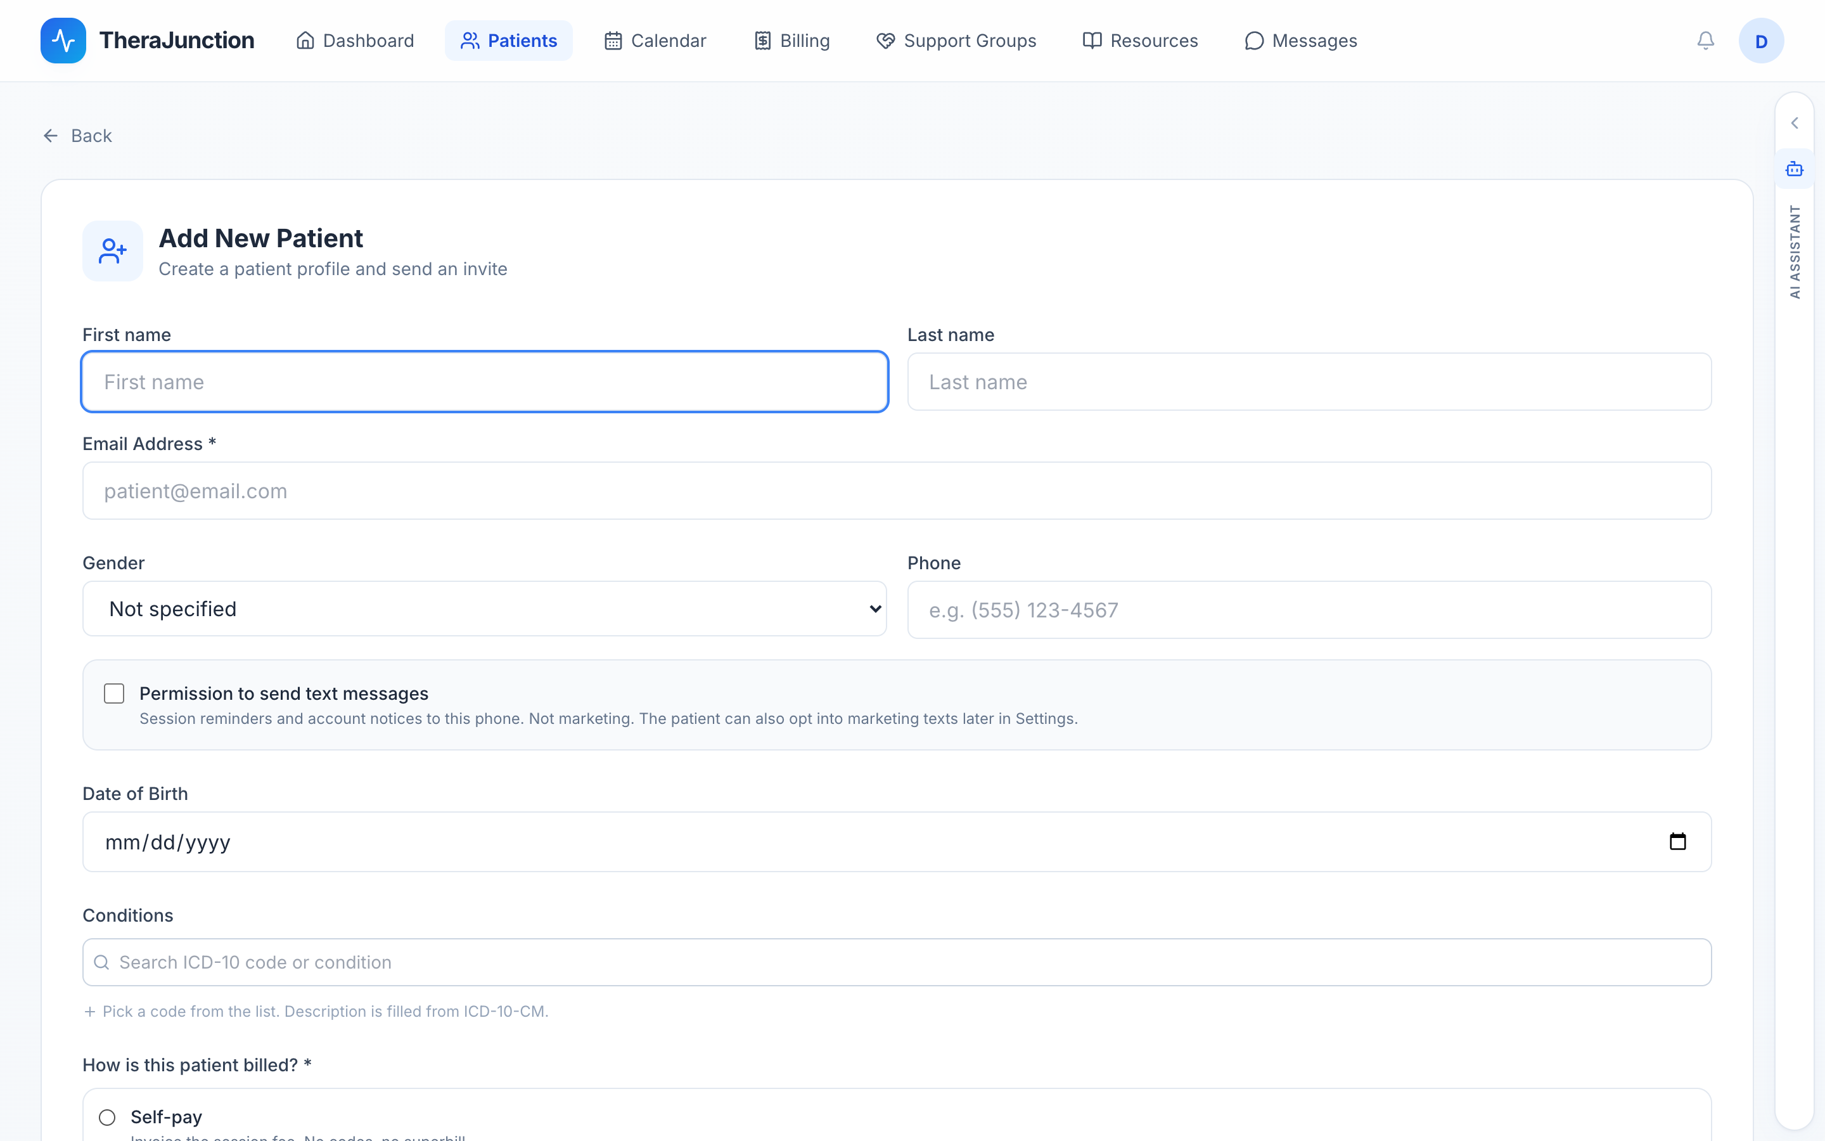The width and height of the screenshot is (1825, 1141).
Task: Open the Date of Birth calendar picker
Action: click(x=1677, y=841)
